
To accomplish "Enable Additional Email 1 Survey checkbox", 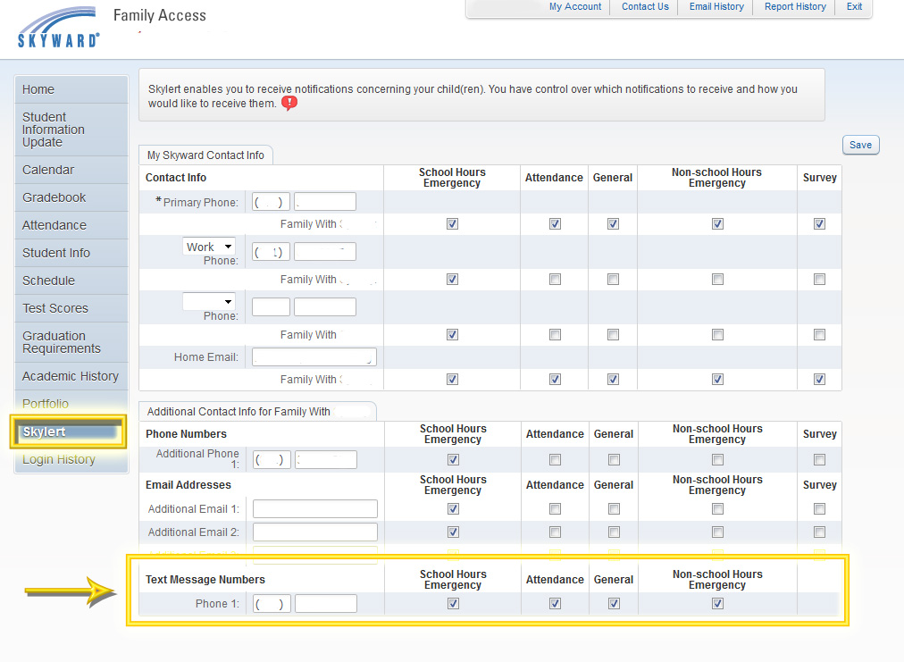I will (819, 508).
